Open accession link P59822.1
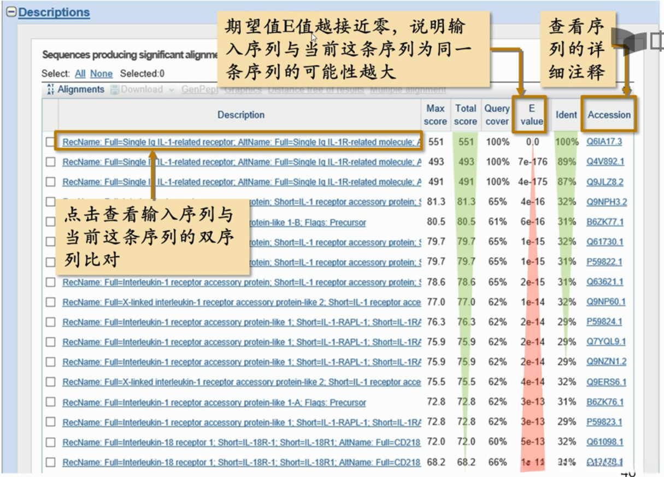The width and height of the screenshot is (664, 477). click(x=604, y=262)
